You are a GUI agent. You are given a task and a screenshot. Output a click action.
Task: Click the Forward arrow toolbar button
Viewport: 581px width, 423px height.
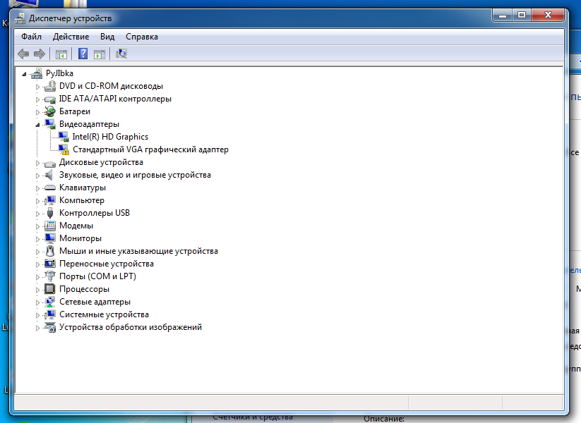tap(40, 54)
